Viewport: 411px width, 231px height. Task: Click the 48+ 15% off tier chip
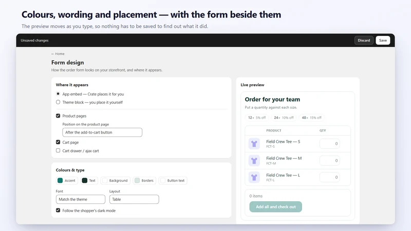point(311,118)
